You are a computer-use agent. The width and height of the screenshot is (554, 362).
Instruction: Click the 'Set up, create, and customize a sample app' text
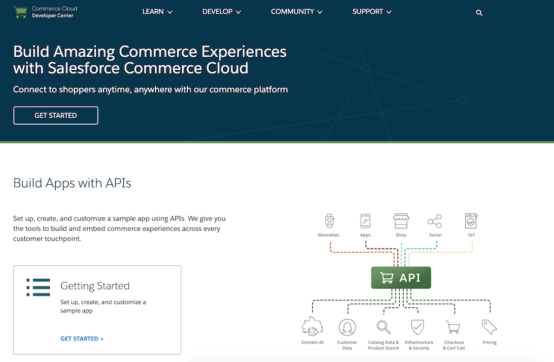pyautogui.click(x=103, y=306)
